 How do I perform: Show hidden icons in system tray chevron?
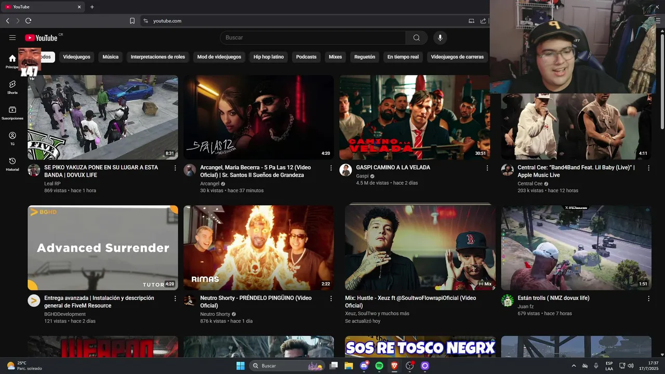[574, 366]
